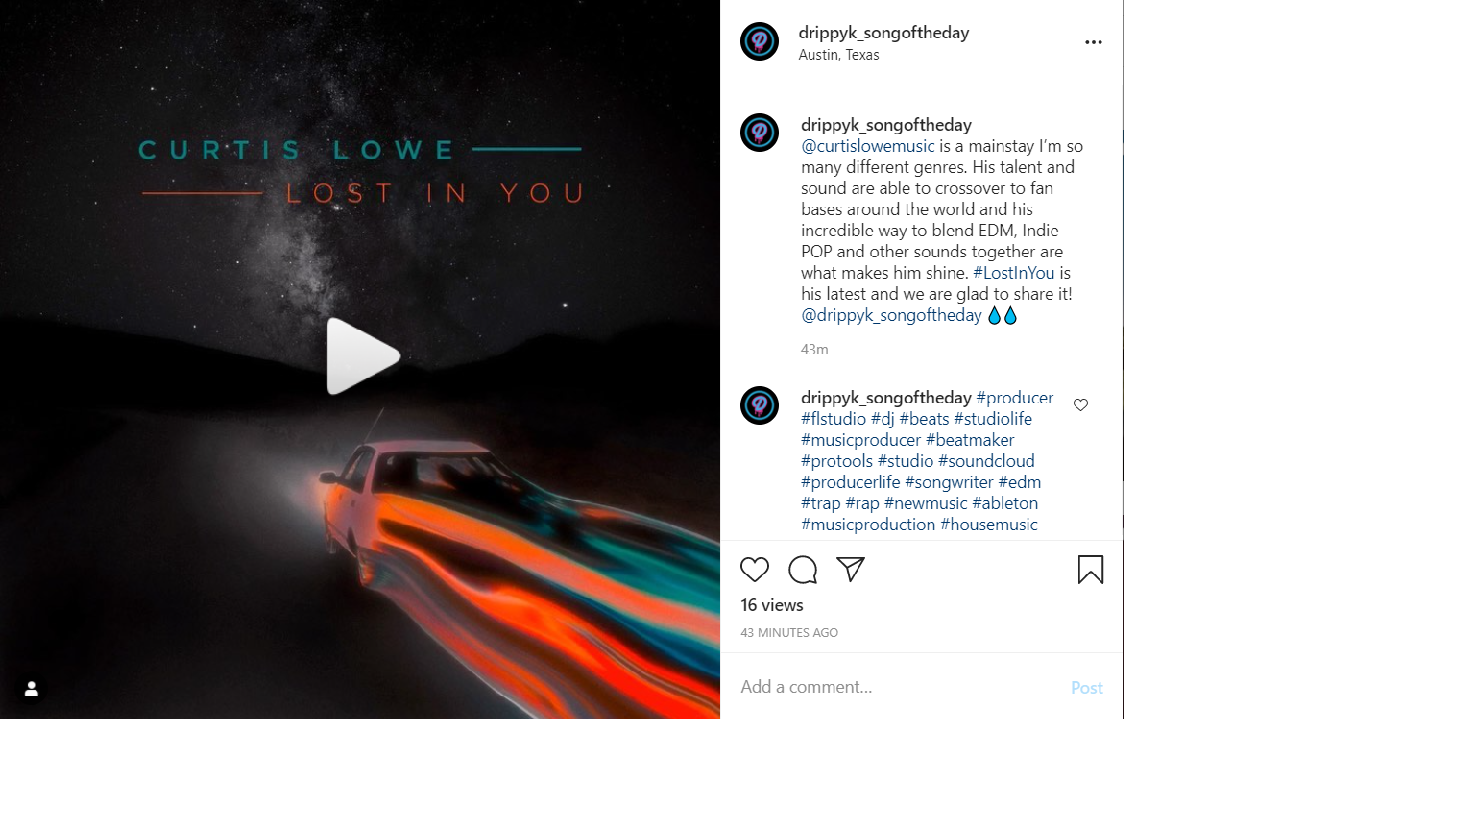Open the three-dot more options menu
Image resolution: width=1475 pixels, height=830 pixels.
(x=1094, y=42)
